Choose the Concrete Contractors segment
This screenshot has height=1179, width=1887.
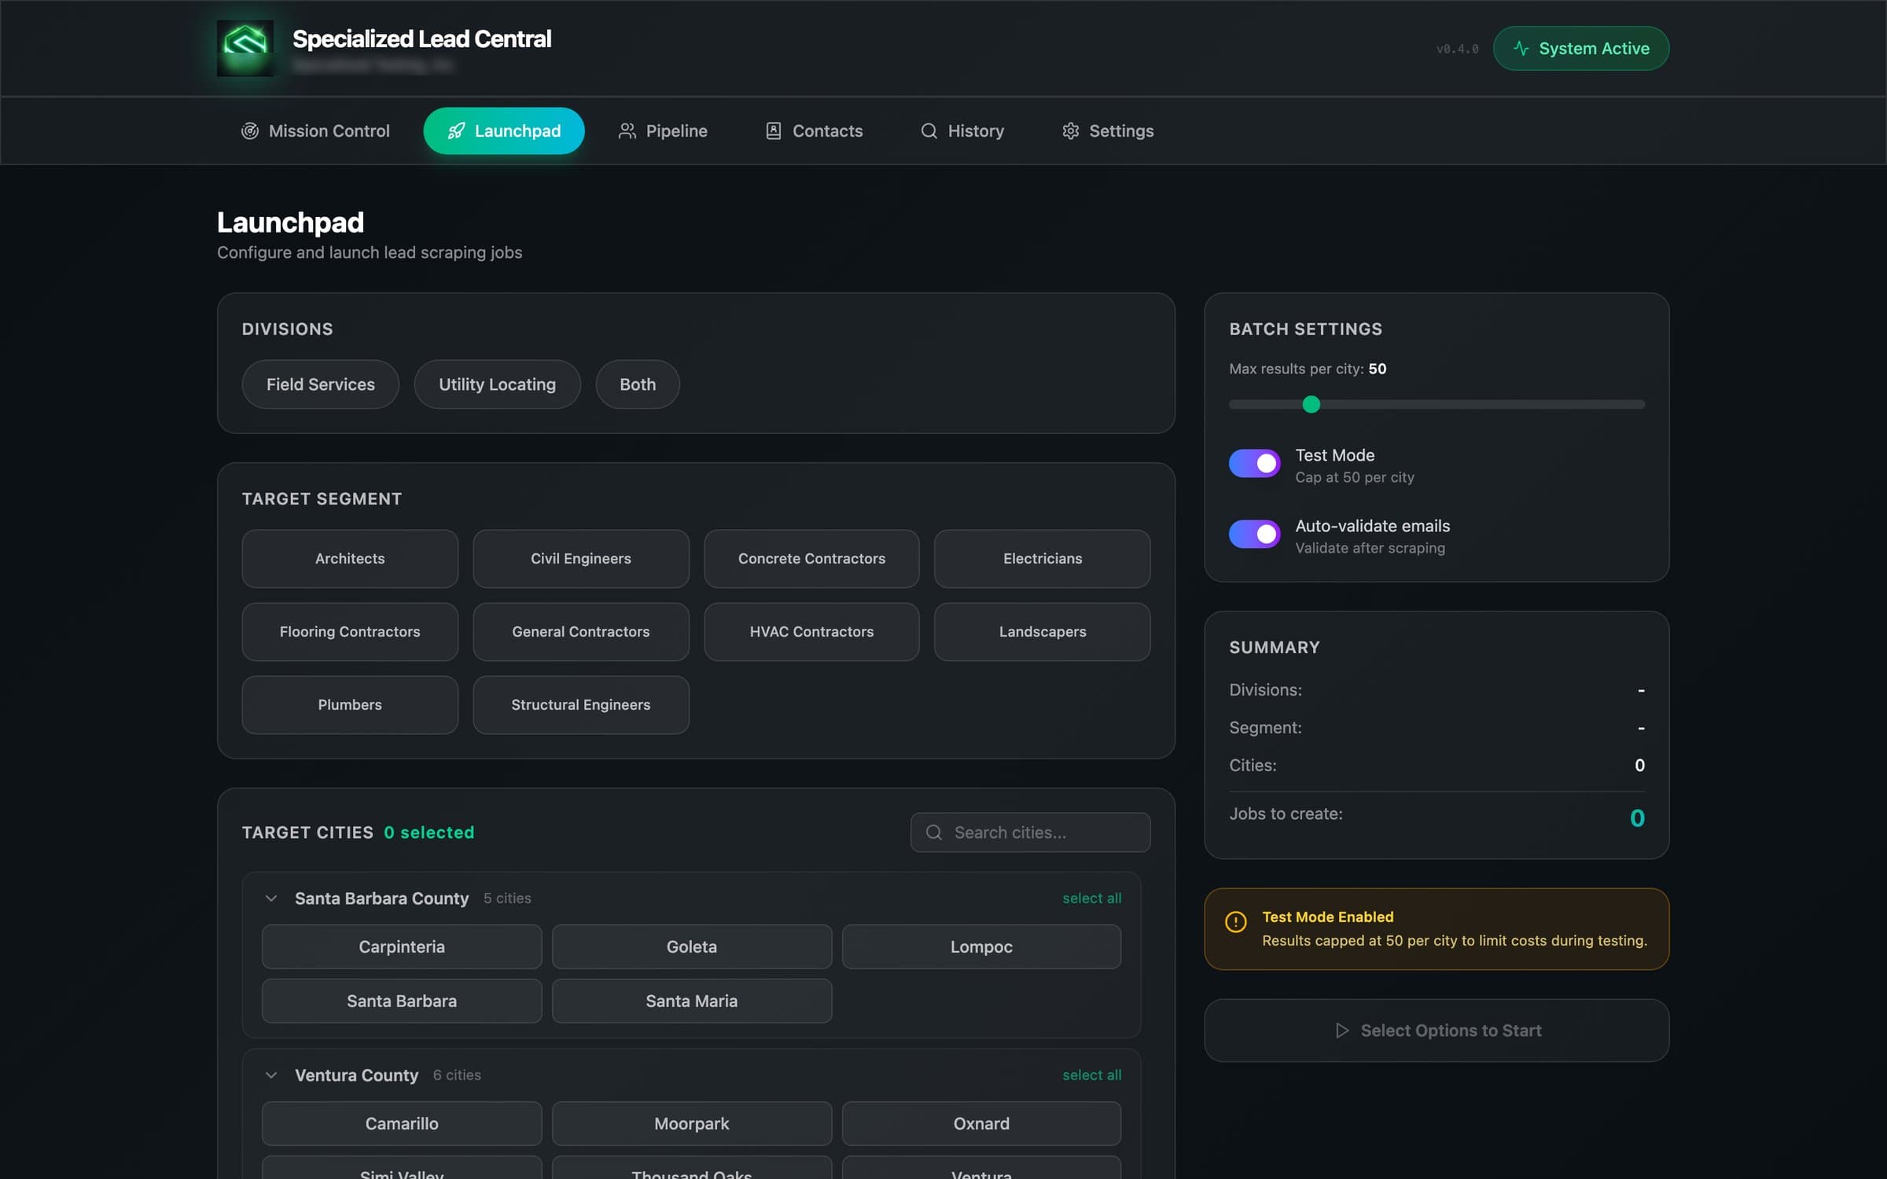(811, 559)
